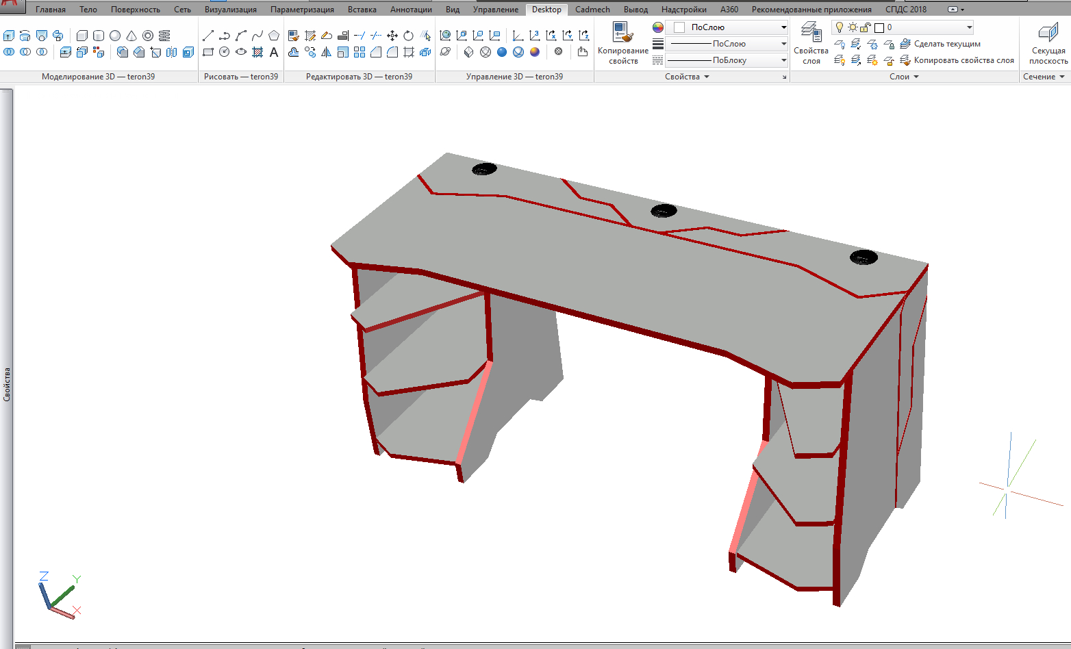1071x649 pixels.
Task: Toggle layer on/off lightbulb icon
Action: click(x=840, y=27)
